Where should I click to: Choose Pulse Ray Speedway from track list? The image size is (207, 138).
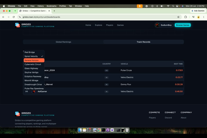point(34,88)
